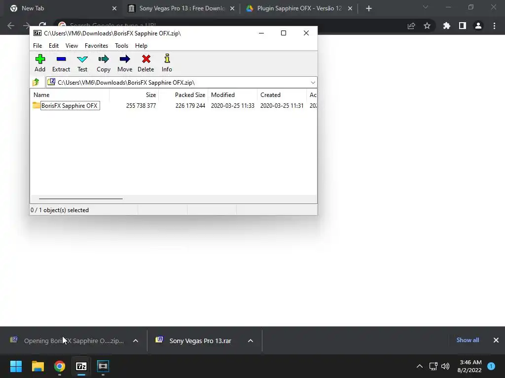Sort by the Name column
Screen dimensions: 505x378
(x=70, y=95)
